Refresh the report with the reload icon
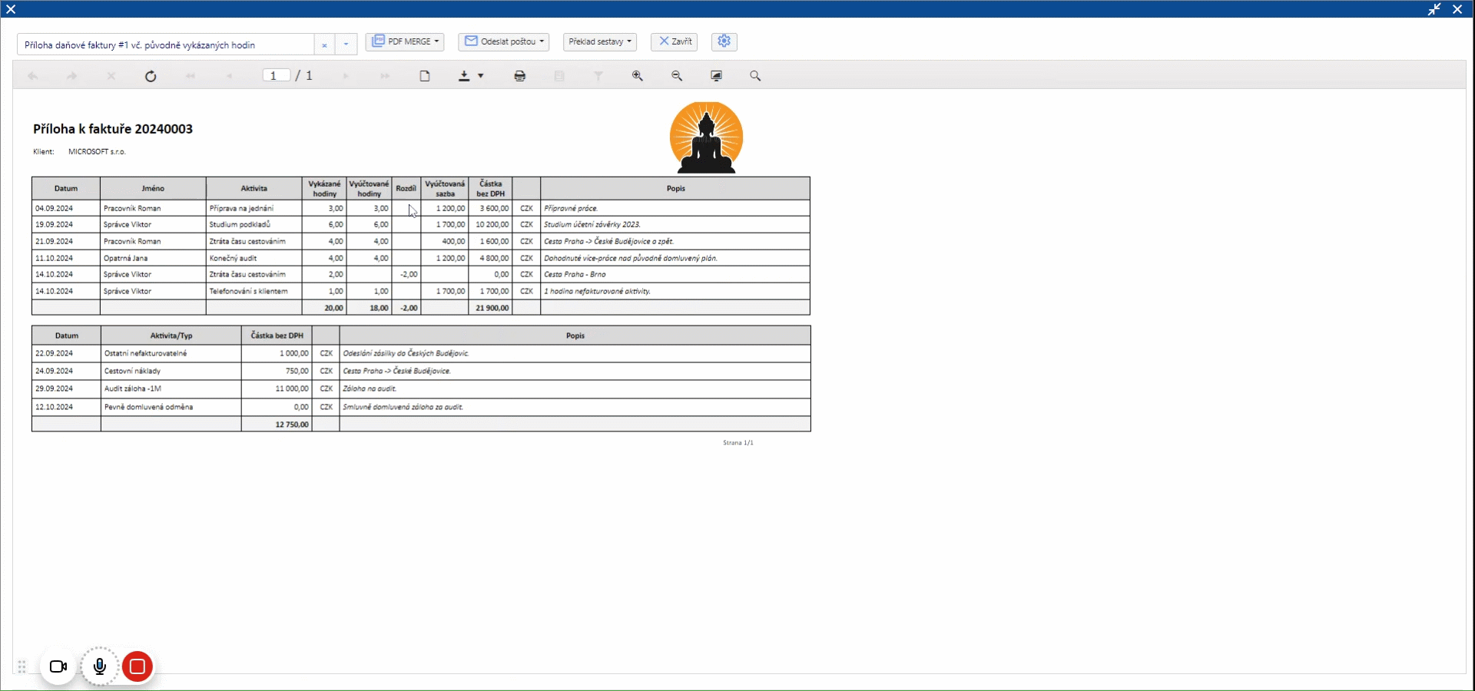 pyautogui.click(x=151, y=76)
